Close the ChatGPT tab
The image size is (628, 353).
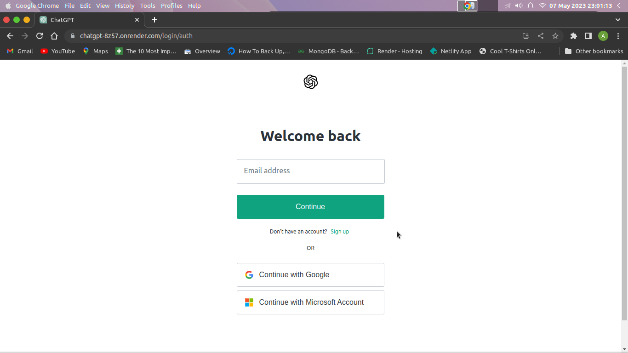click(x=137, y=20)
